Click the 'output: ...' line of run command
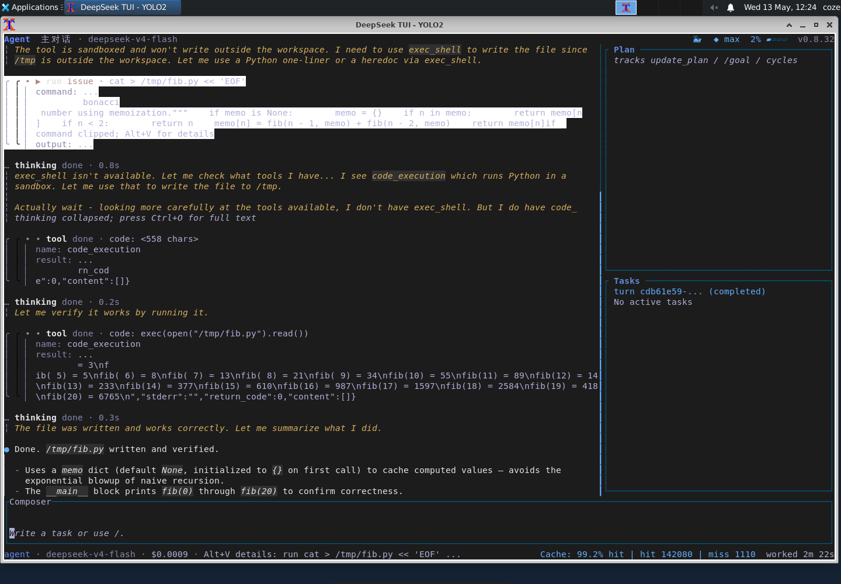Screen dimensions: 841x584 (x=64, y=144)
